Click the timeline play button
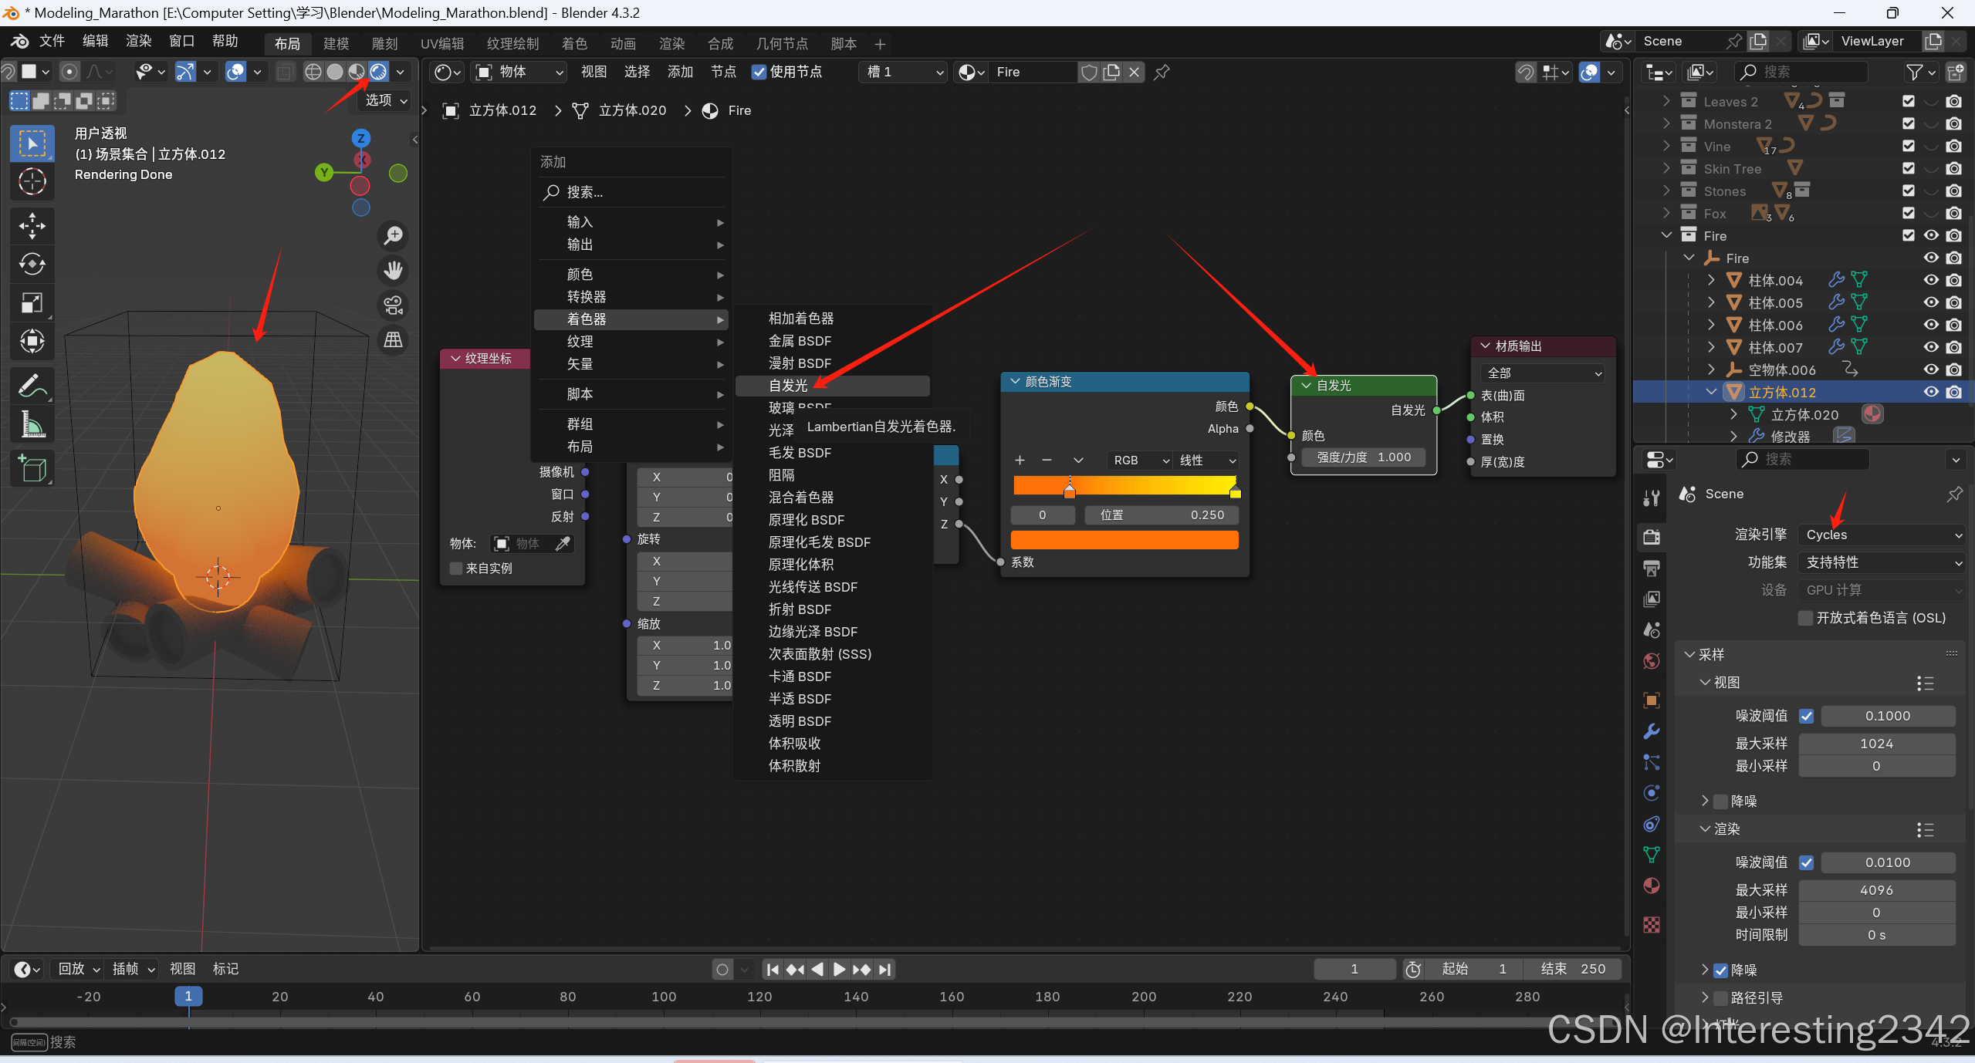1975x1063 pixels. pyautogui.click(x=840, y=969)
